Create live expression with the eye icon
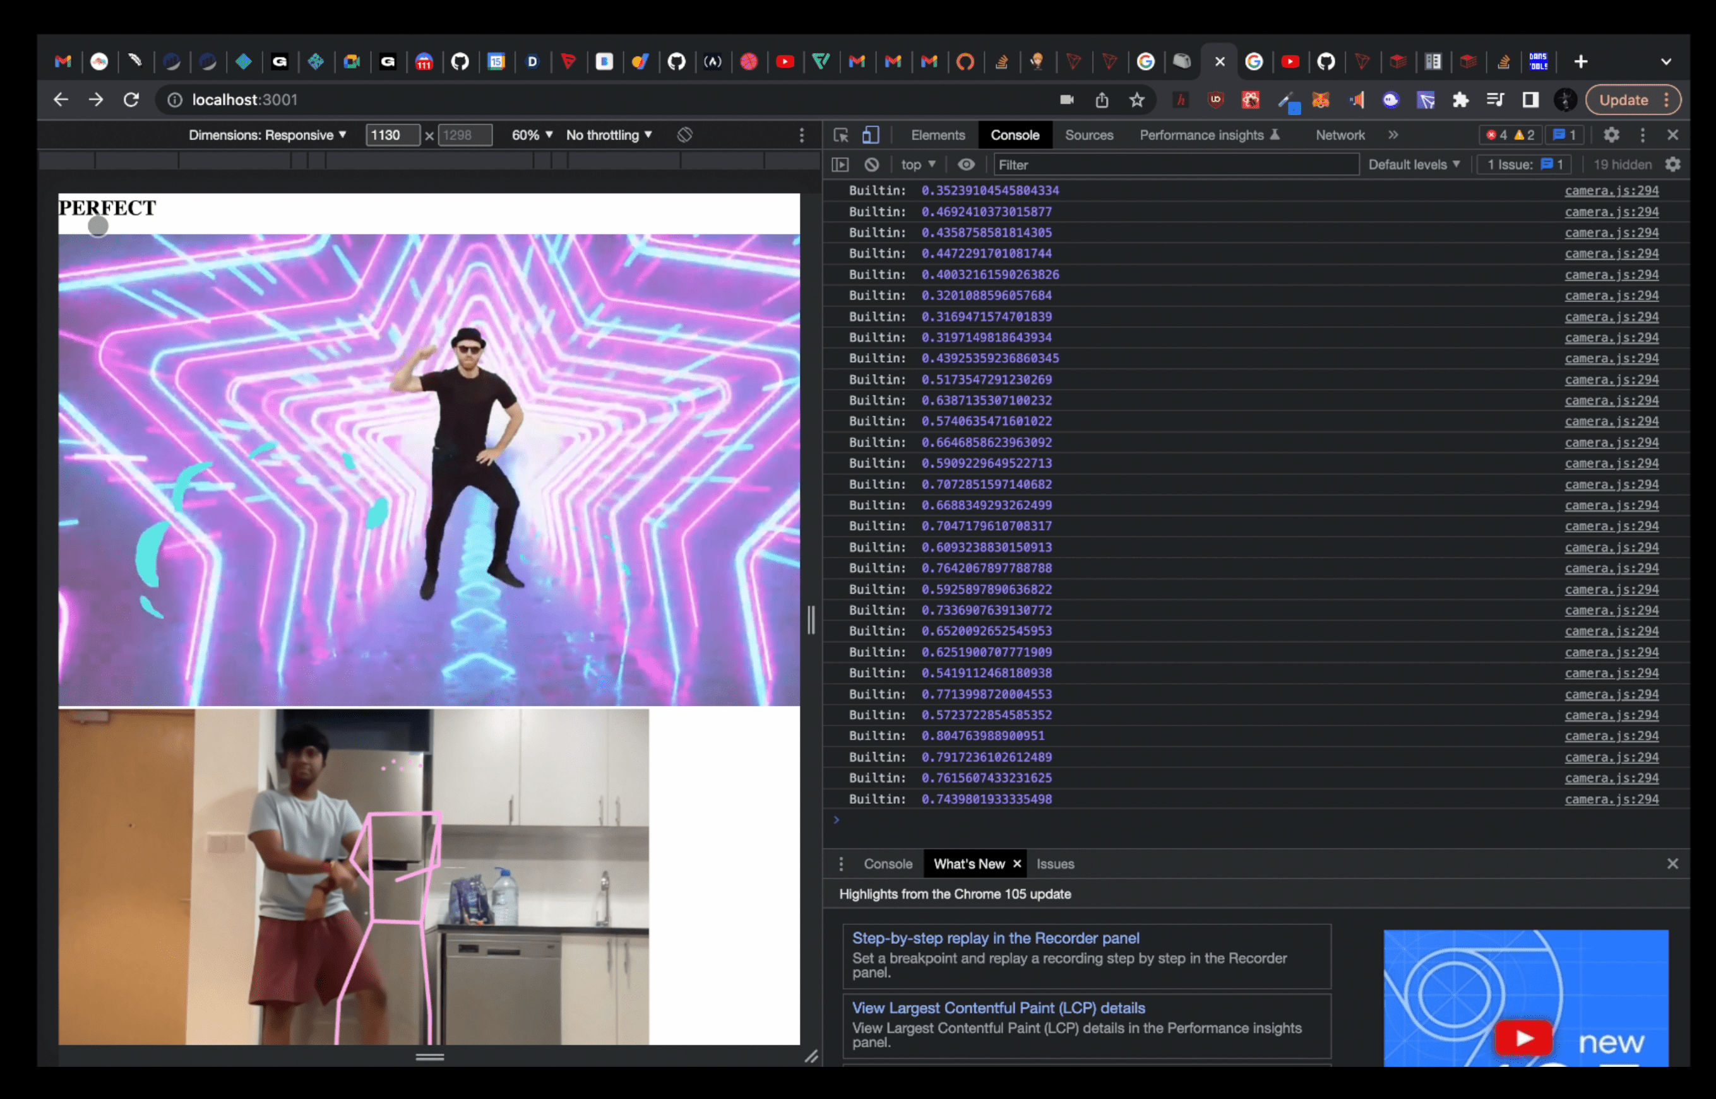The image size is (1716, 1099). (x=965, y=165)
